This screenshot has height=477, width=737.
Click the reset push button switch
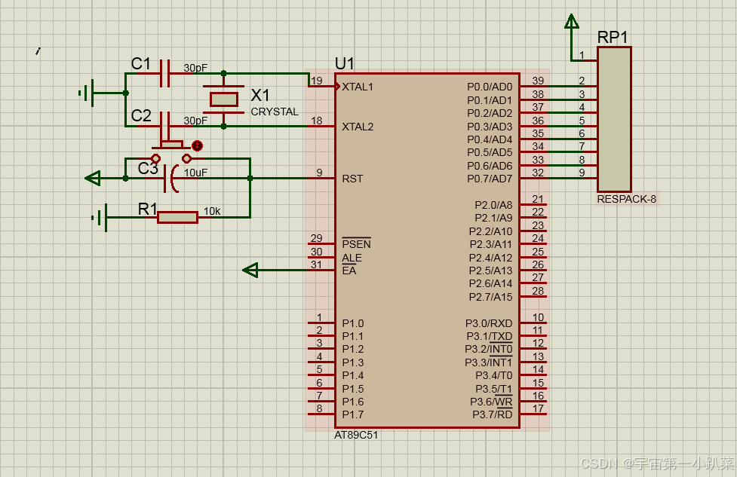[171, 151]
